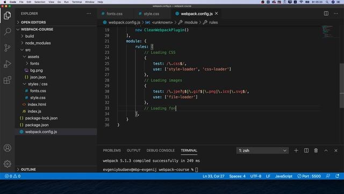Click Port : 5500 Live Server status
The width and height of the screenshot is (344, 194).
point(309,176)
